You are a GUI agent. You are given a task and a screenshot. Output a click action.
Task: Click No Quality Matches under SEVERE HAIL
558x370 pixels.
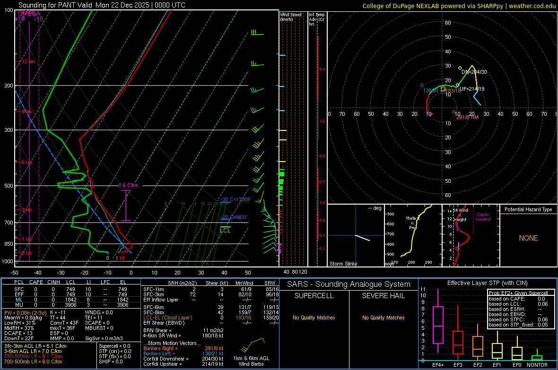pyautogui.click(x=383, y=318)
